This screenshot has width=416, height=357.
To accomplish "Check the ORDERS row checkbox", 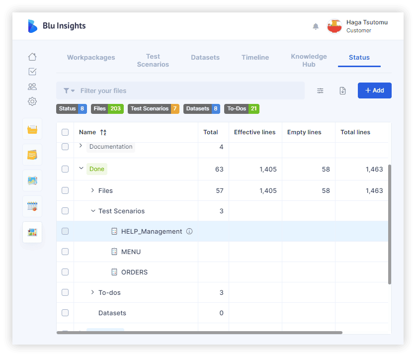I will tap(65, 272).
